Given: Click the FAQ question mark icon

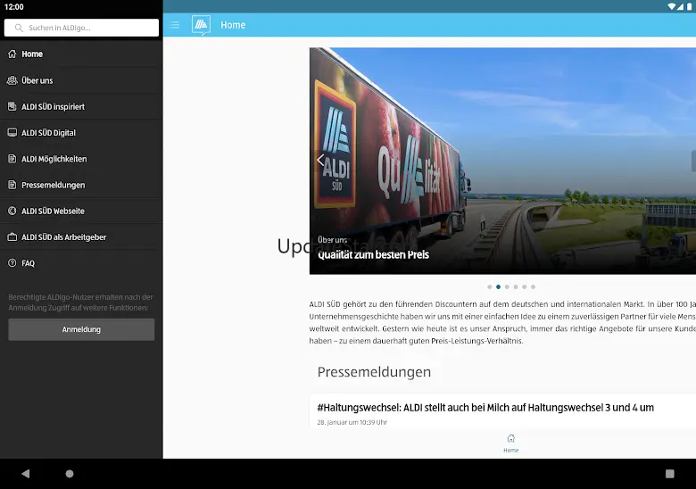Looking at the screenshot, I should pos(12,263).
